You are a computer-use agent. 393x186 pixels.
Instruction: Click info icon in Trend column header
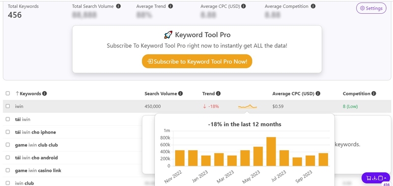(x=218, y=93)
